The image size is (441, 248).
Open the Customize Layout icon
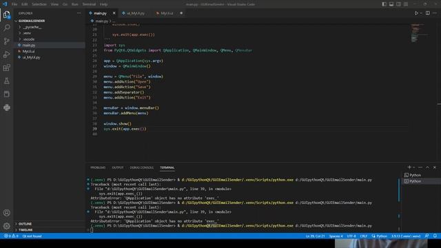[x=406, y=4]
